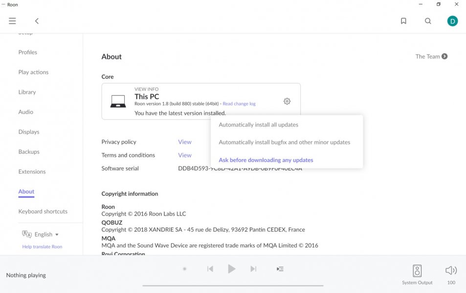Screen dimensions: 466x293
Task: Open Backups settings tab
Action: (x=29, y=152)
